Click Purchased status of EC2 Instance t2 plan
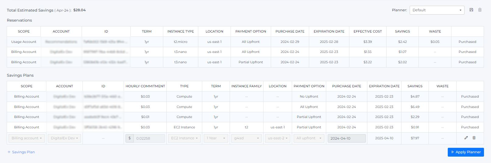The height and width of the screenshot is (163, 491). coord(470,127)
